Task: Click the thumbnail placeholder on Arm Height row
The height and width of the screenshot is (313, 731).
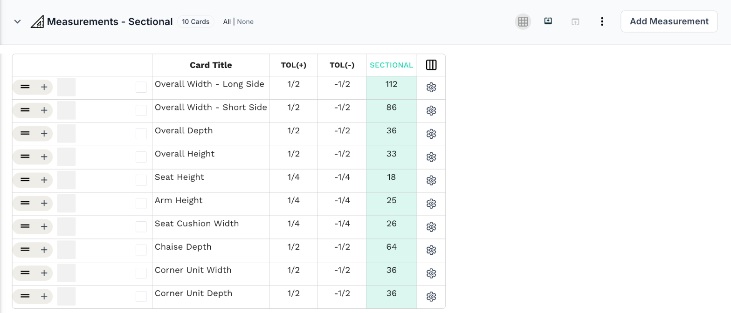Action: point(66,204)
